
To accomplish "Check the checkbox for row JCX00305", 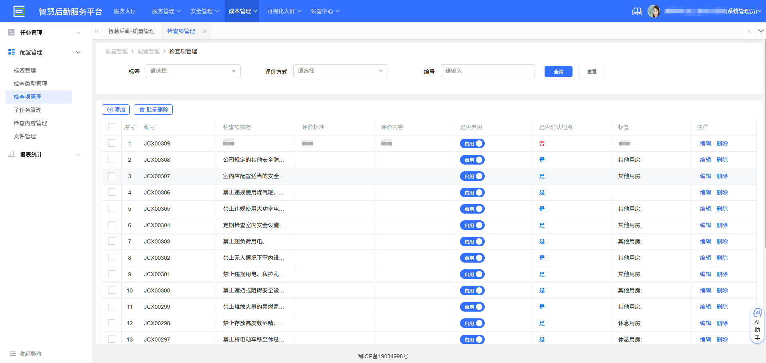I will (x=112, y=208).
